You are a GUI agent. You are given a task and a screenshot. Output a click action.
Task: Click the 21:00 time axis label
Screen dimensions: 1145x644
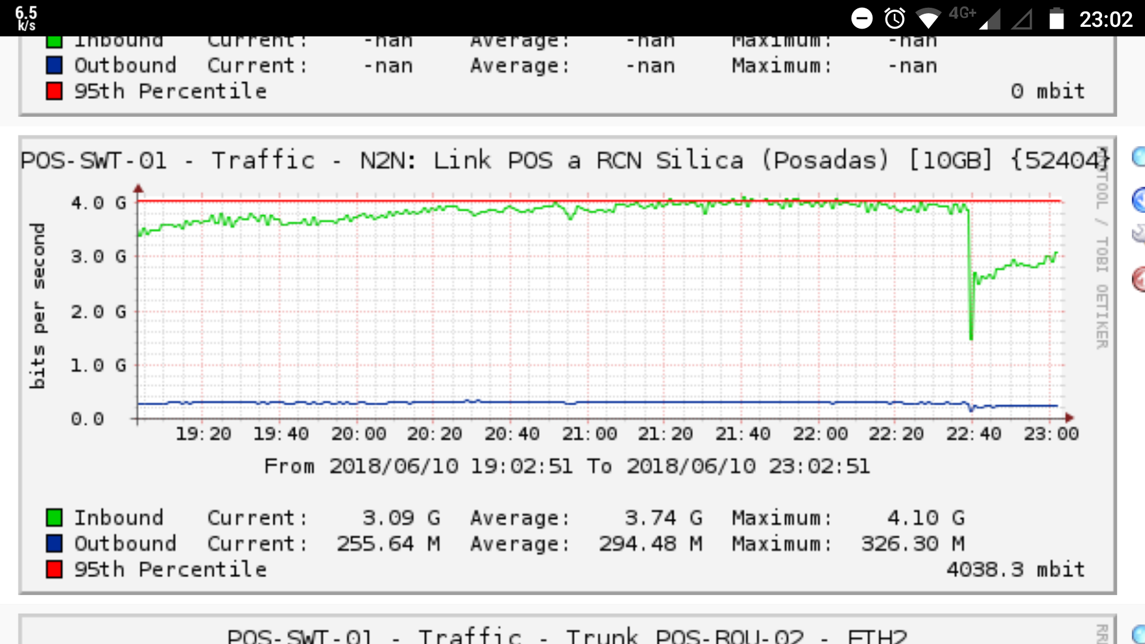(x=589, y=434)
